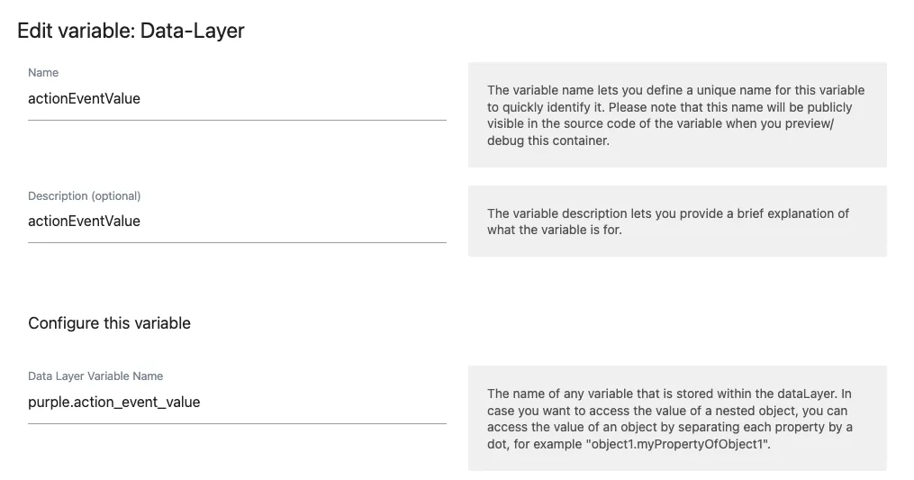Click the 'Description (optional)' label
Image resolution: width=914 pixels, height=480 pixels.
(85, 196)
